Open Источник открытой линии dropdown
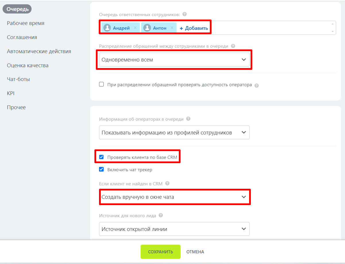 click(x=174, y=229)
